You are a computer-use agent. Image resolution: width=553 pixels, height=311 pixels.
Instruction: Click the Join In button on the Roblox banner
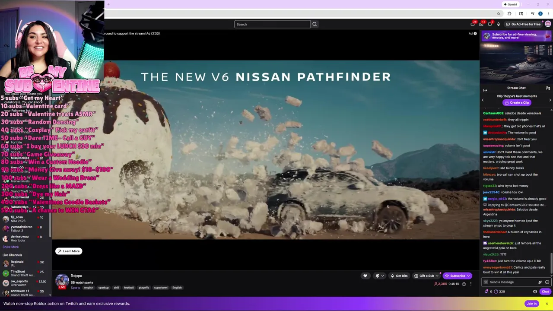click(x=531, y=304)
